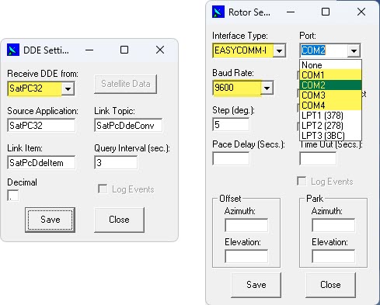Click the Pace Delay (Secs.) input field
Viewport: 380px width, 305px height.
231,158
